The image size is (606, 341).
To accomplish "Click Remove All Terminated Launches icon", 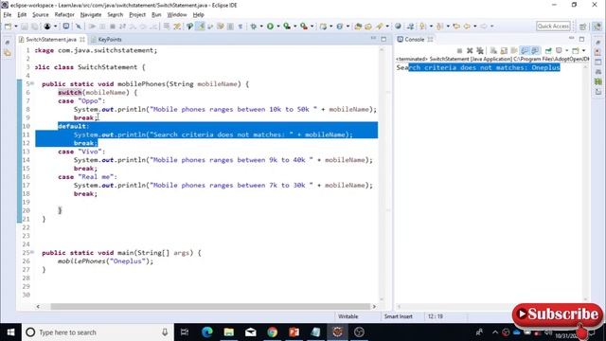I will pos(480,50).
